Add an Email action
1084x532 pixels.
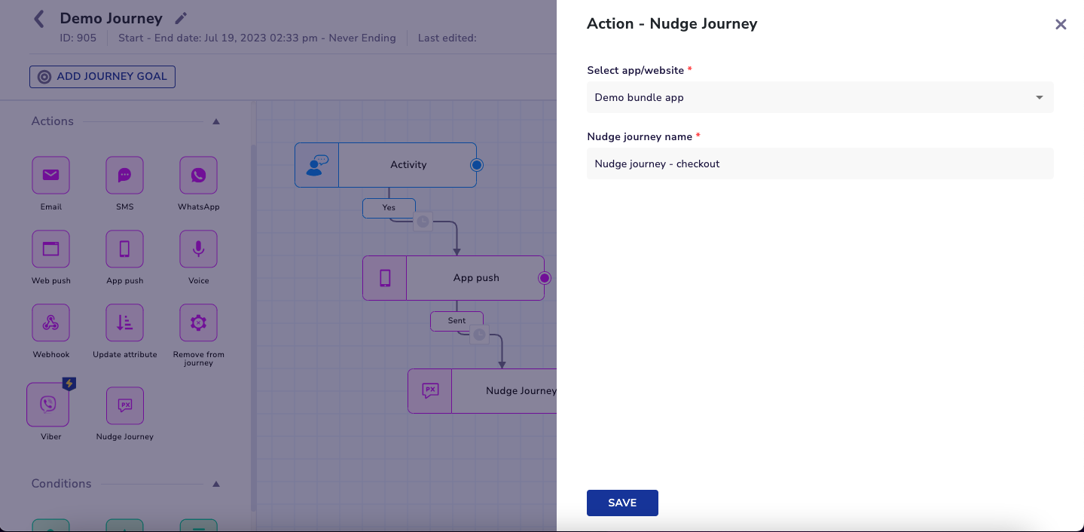pyautogui.click(x=50, y=176)
